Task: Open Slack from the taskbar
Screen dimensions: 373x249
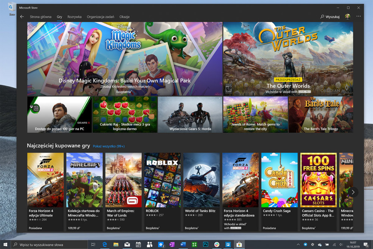Action: 217,245
